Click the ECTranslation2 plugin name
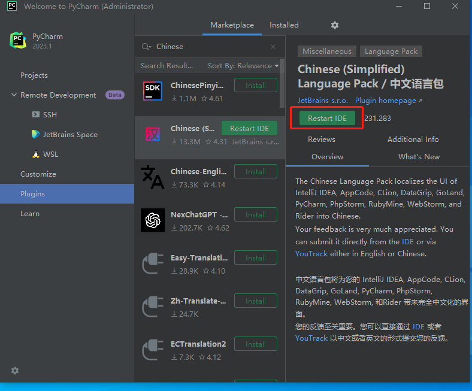This screenshot has width=472, height=391. [x=198, y=344]
